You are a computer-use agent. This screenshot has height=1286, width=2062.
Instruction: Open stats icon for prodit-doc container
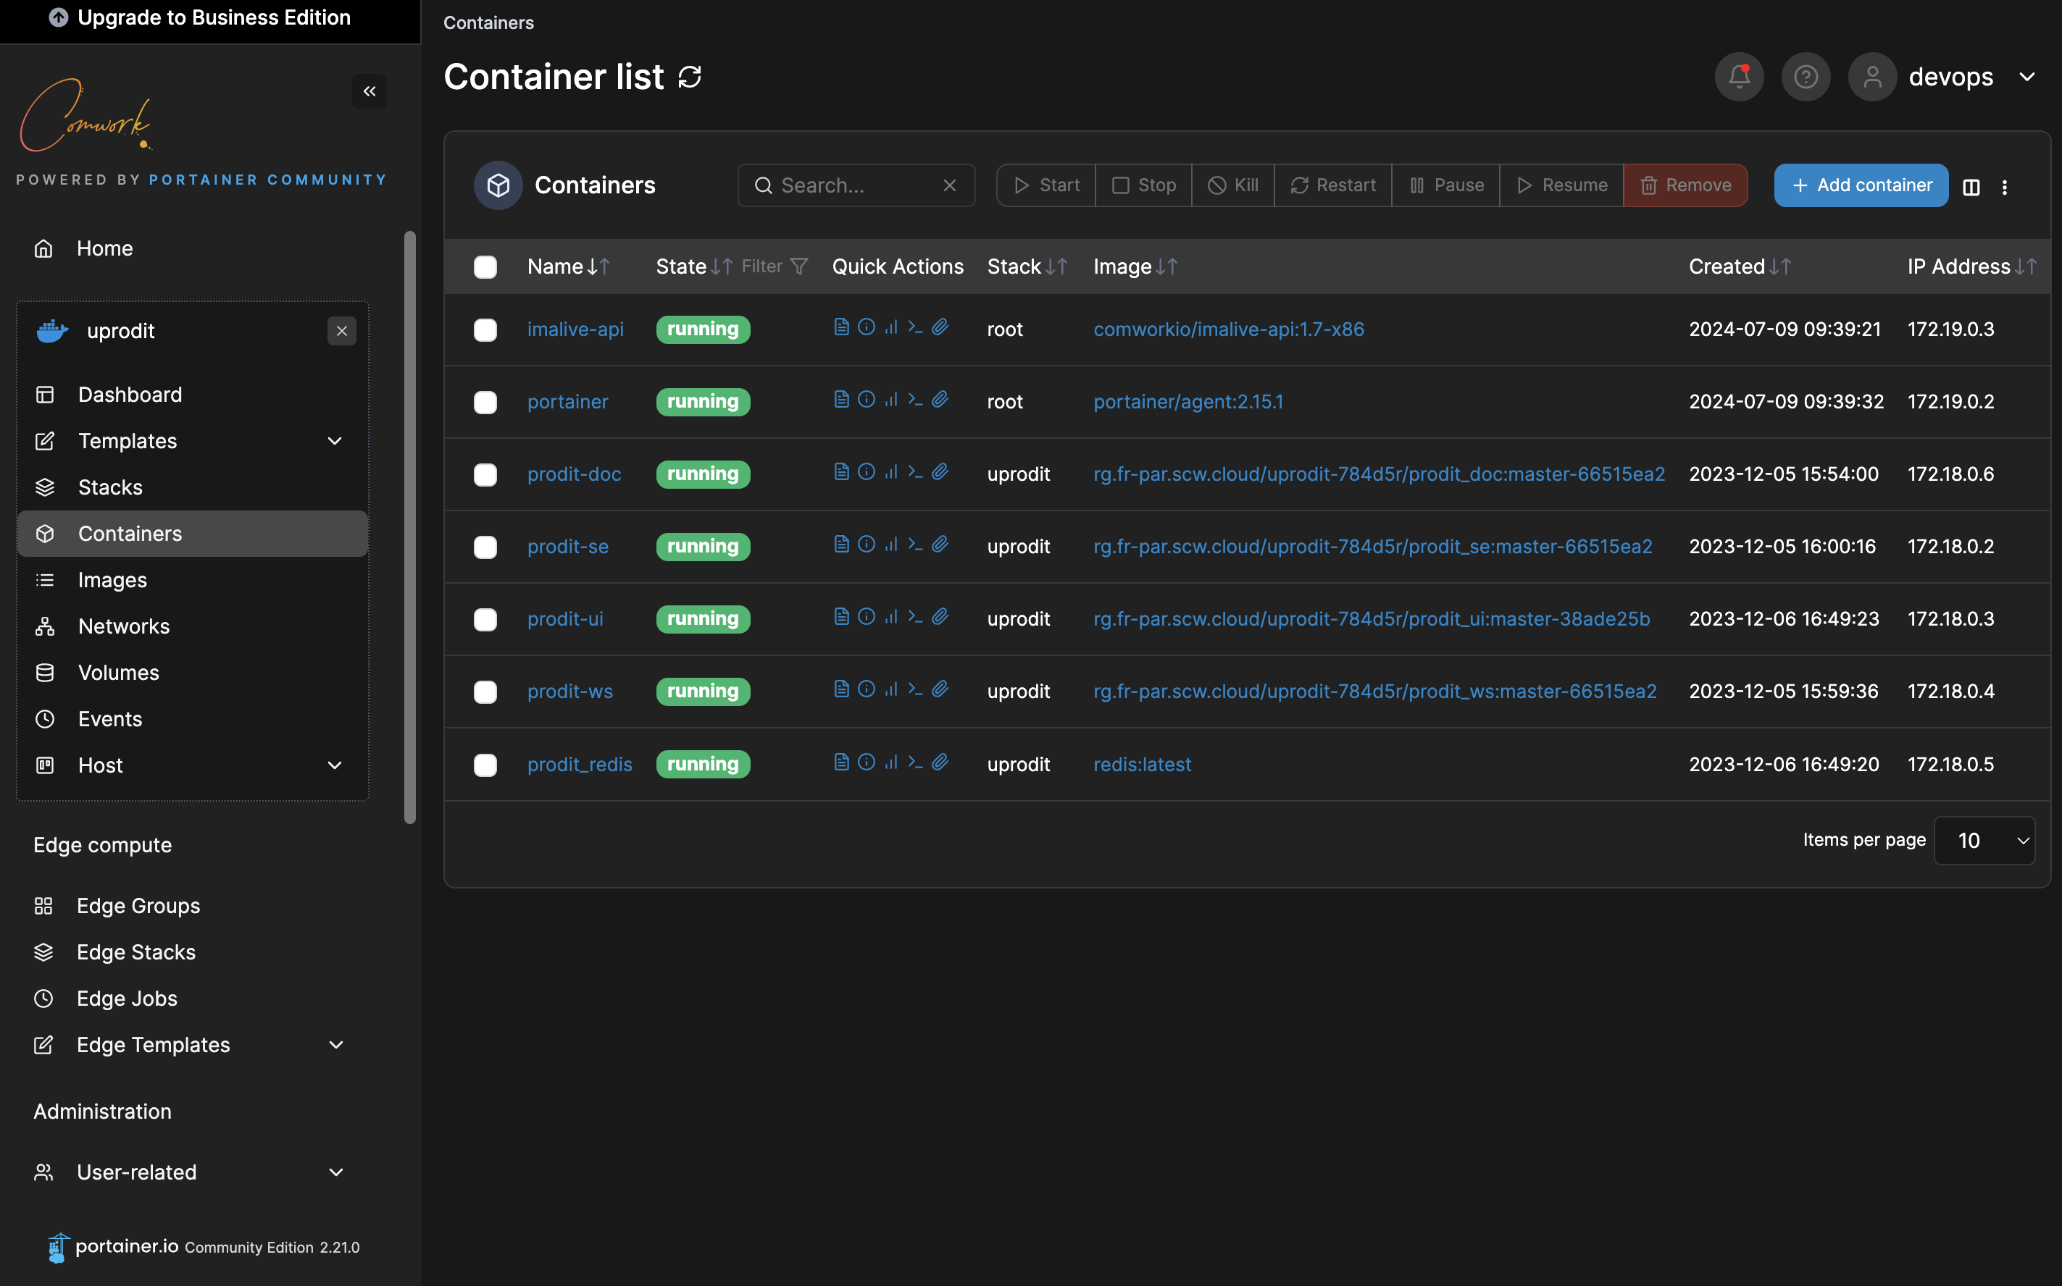click(x=891, y=472)
